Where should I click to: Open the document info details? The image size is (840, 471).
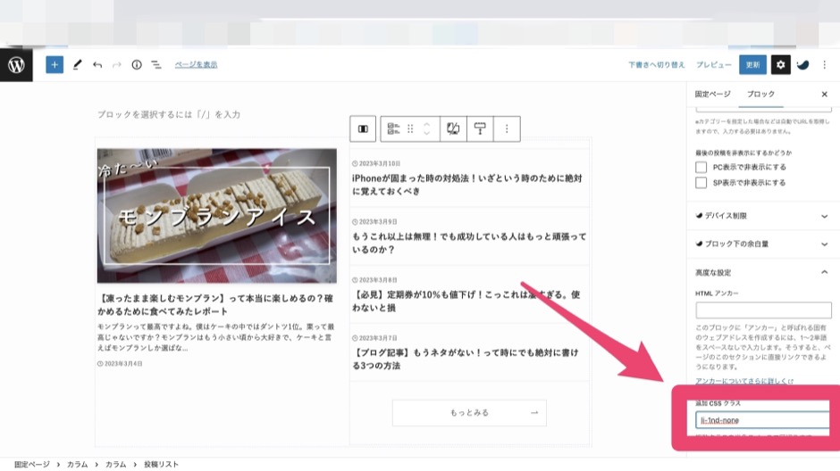pyautogui.click(x=137, y=65)
